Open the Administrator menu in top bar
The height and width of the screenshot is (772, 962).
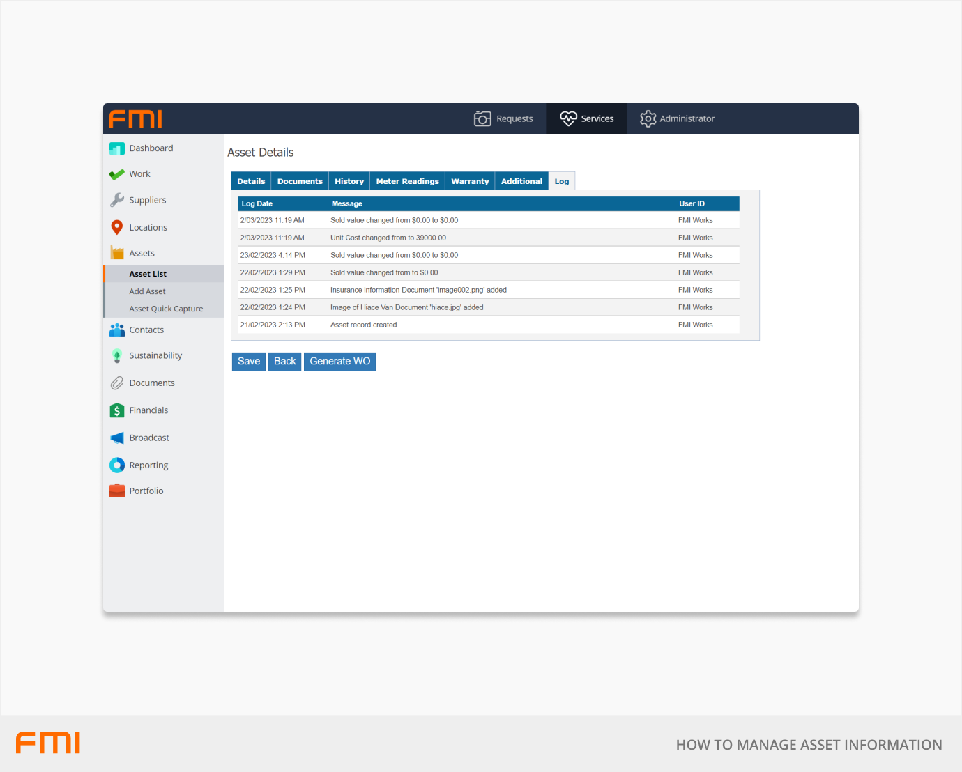(678, 119)
